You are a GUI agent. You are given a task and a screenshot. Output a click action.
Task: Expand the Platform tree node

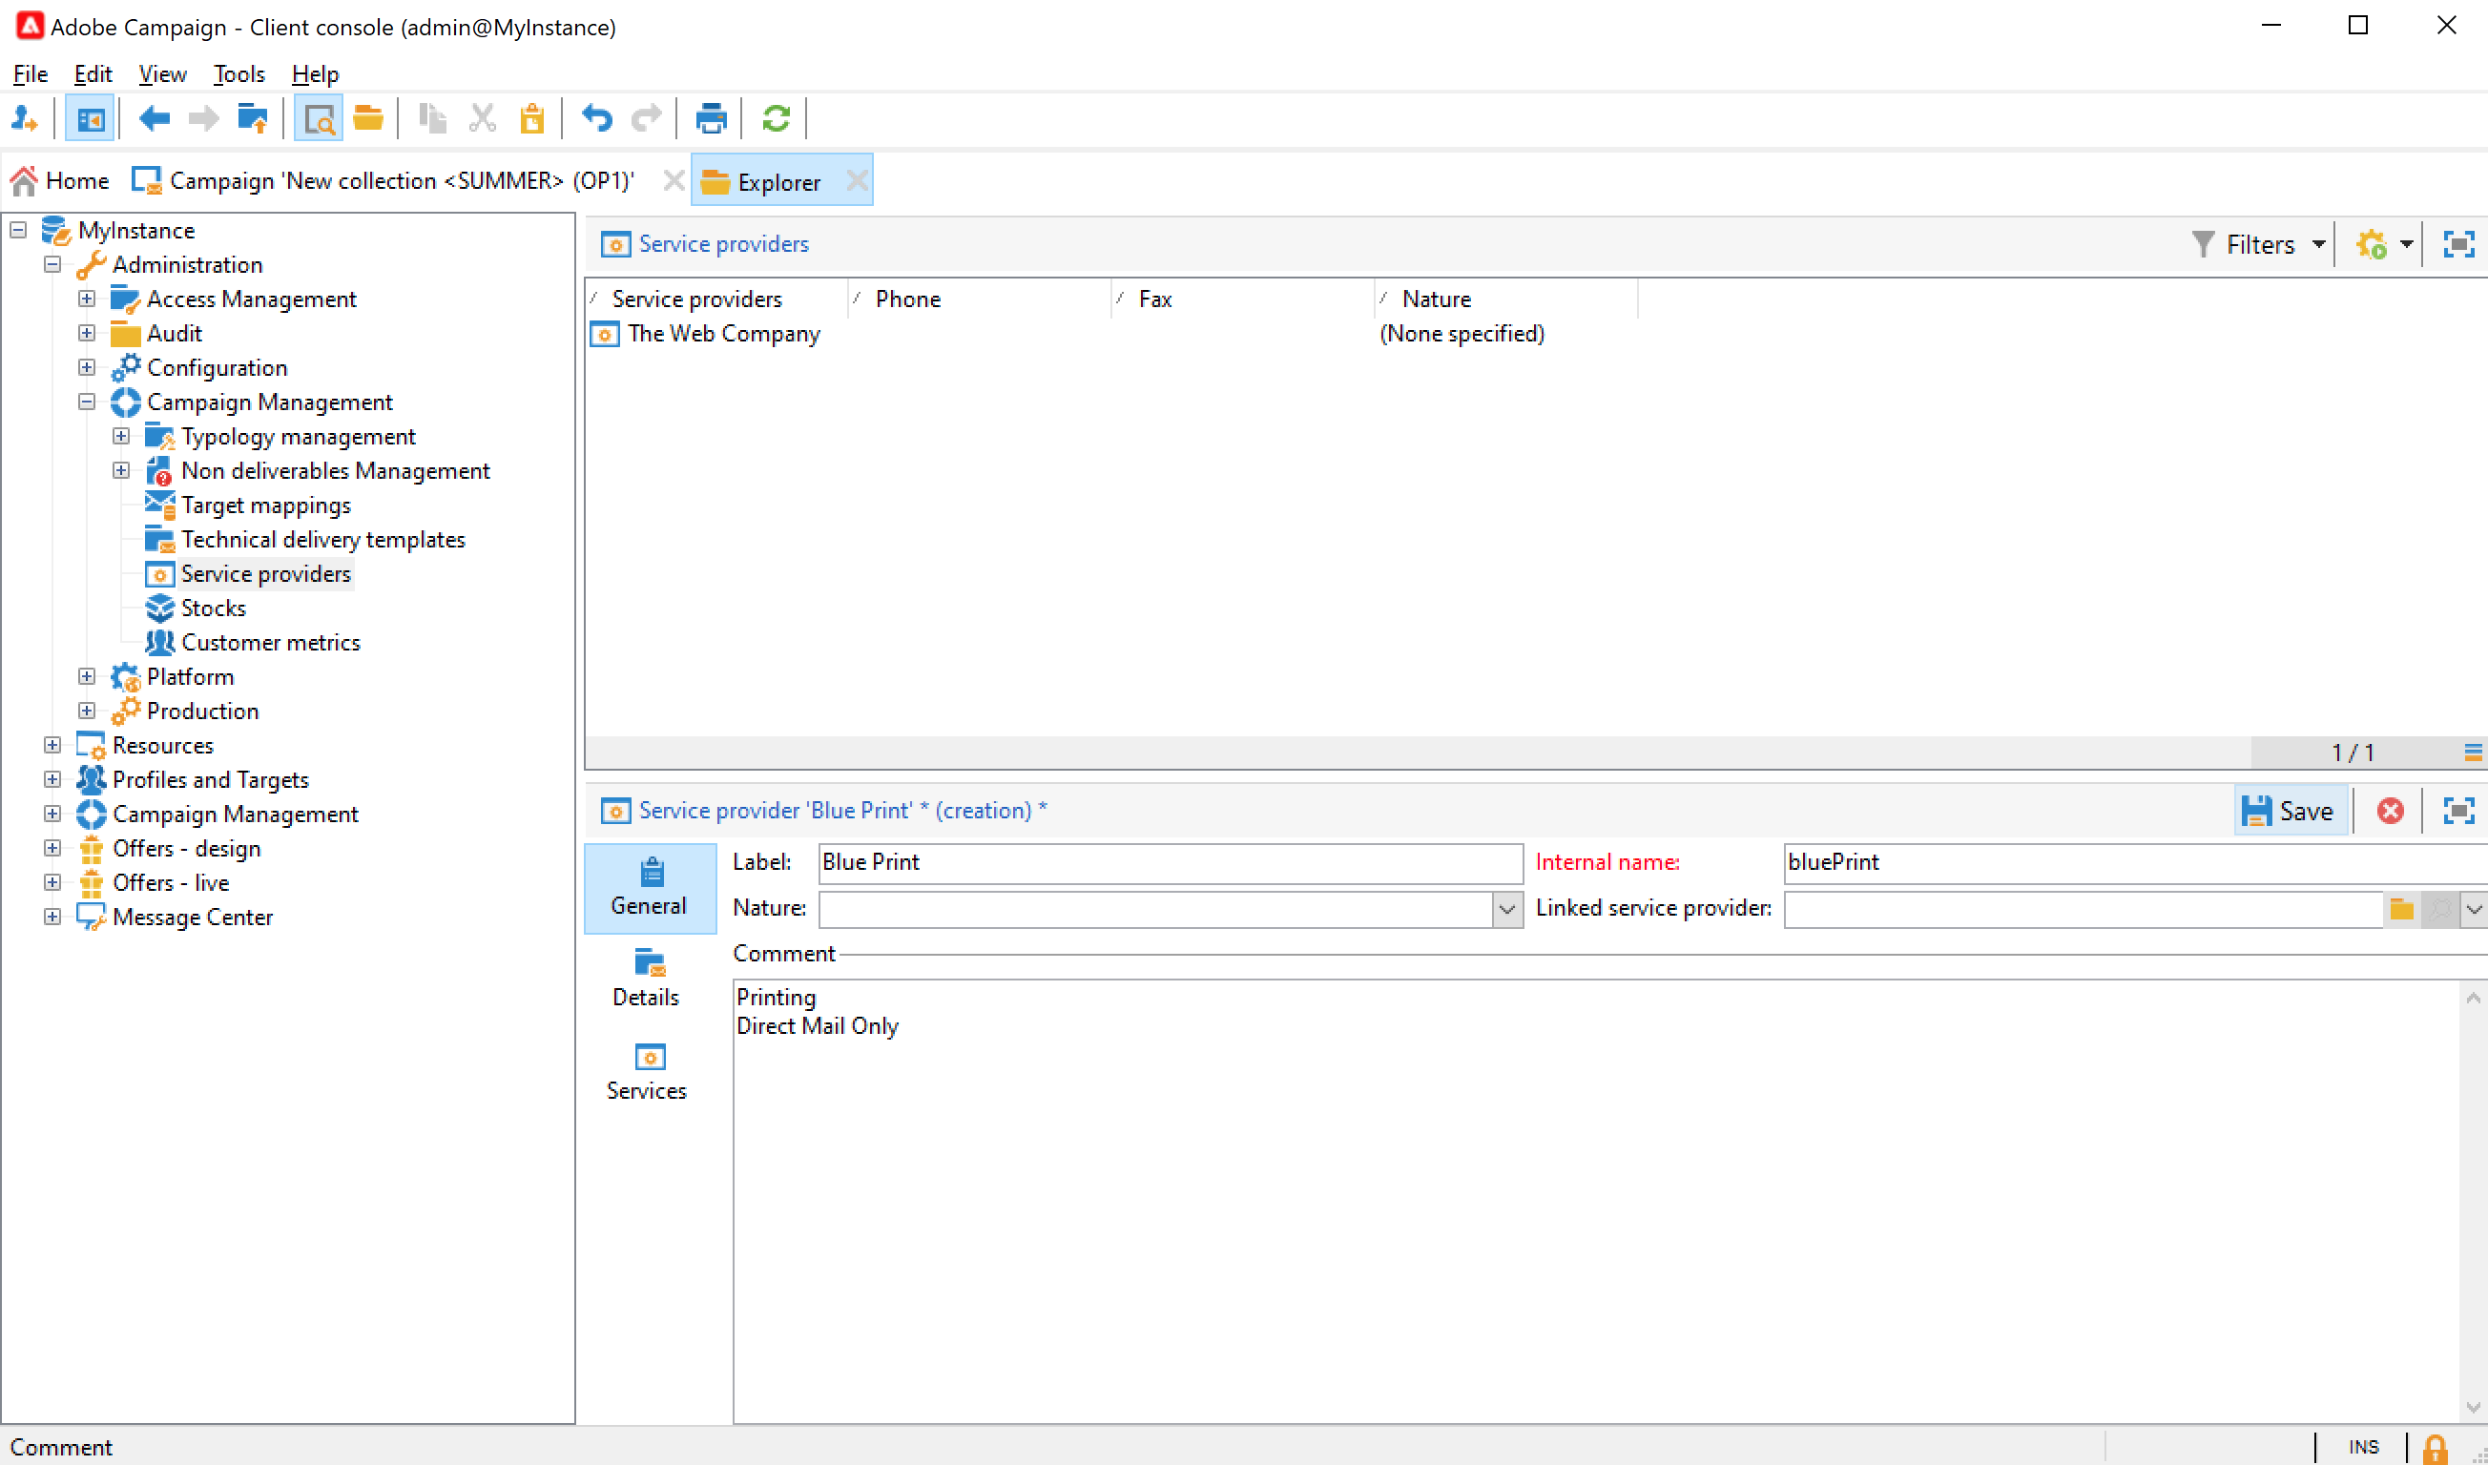(87, 676)
